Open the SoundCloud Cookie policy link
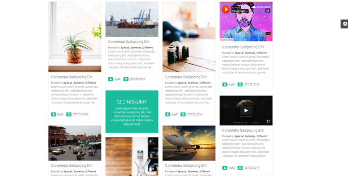 [227, 40]
